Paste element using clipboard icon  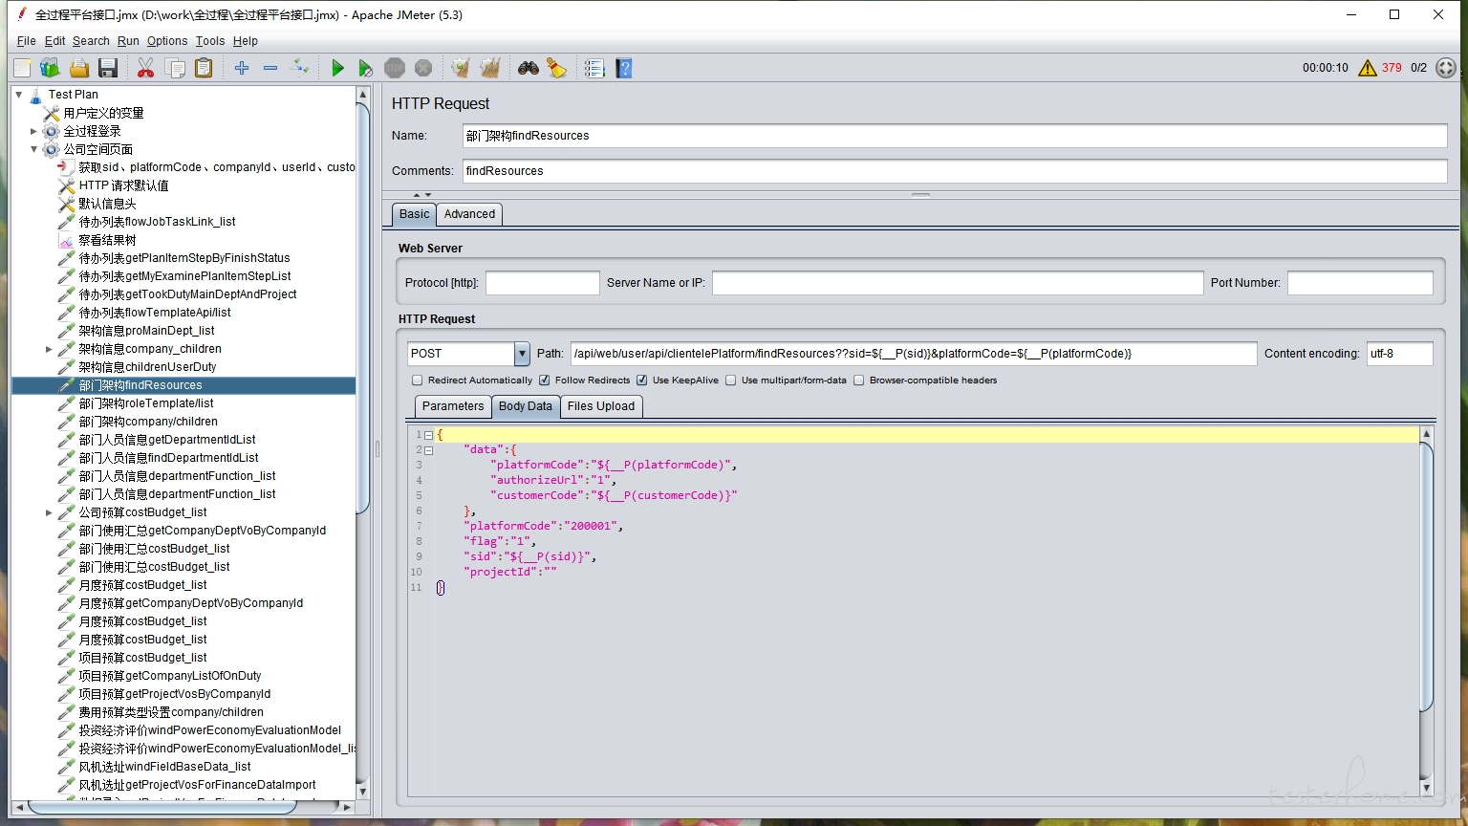204,68
